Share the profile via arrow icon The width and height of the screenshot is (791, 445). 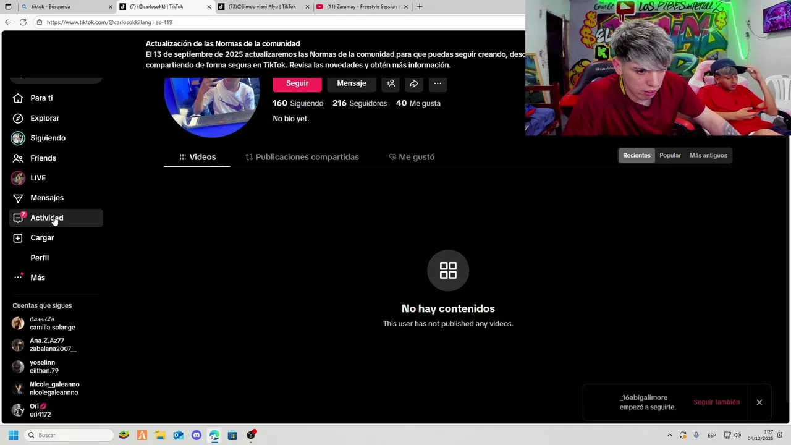(414, 83)
